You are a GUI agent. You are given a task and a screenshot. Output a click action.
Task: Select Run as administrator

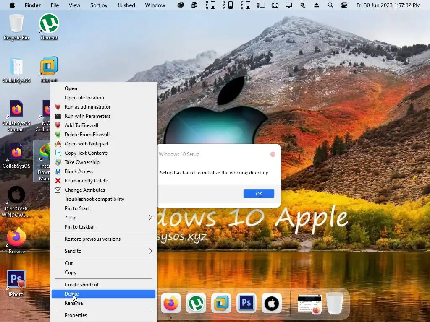pyautogui.click(x=103, y=107)
